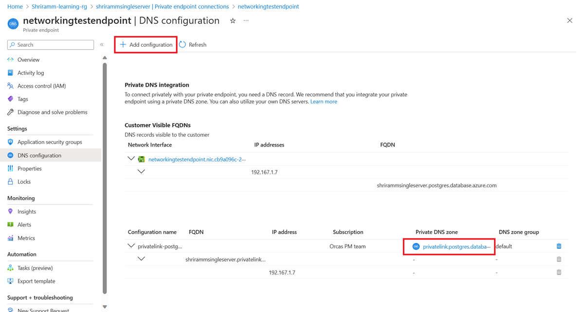This screenshot has height=312, width=584.
Task: Delete the privatelink-postg configuration with the trash icon
Action: (559, 246)
